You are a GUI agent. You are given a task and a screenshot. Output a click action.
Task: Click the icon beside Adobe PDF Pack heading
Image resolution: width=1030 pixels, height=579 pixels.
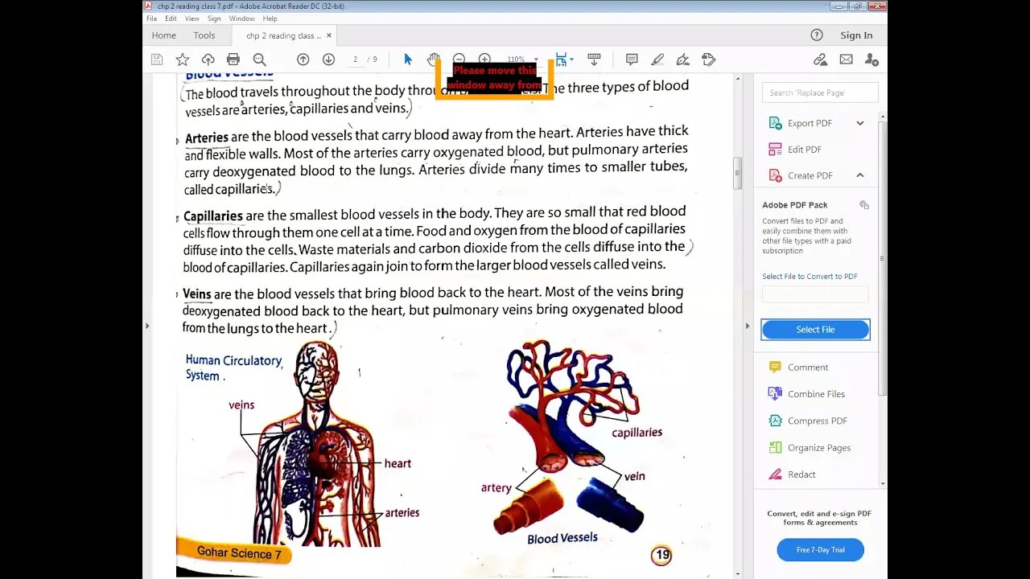(x=864, y=205)
